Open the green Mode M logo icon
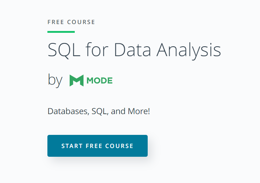 click(x=77, y=81)
